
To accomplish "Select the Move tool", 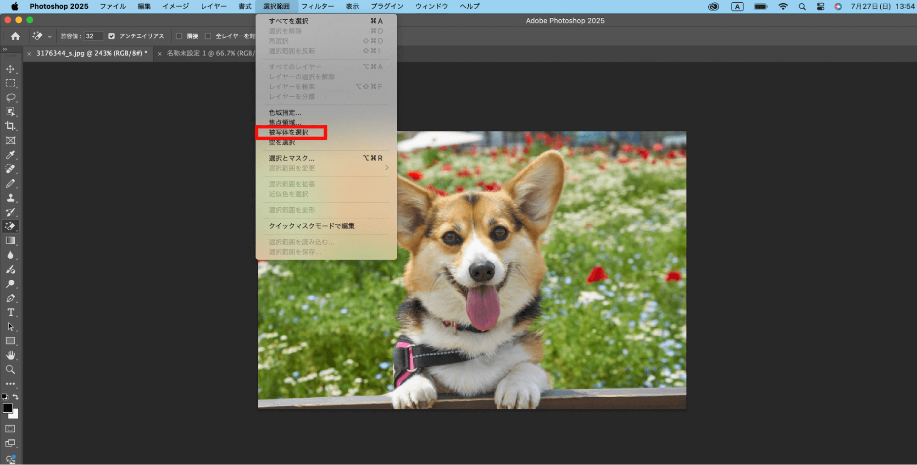I will 10,69.
